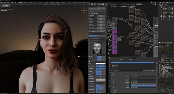The image size is (174, 94).
Task: Click the properties editor search field
Action: [x=133, y=58]
